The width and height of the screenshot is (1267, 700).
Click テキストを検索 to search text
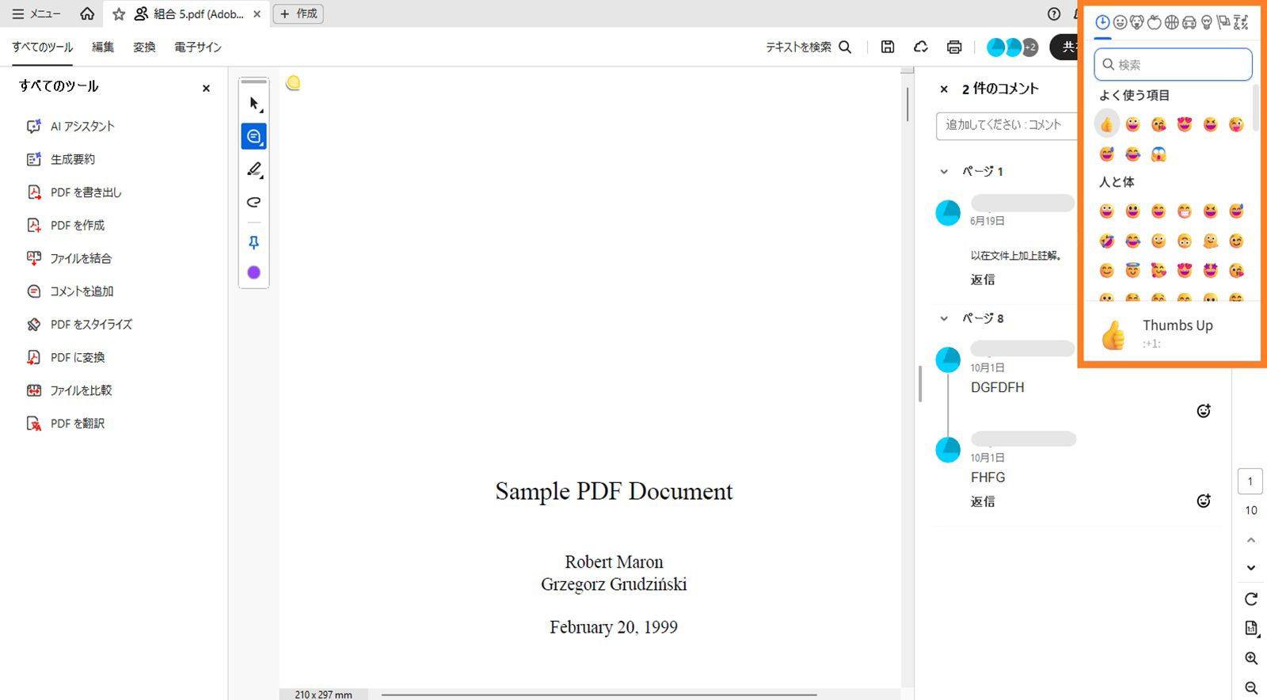(x=808, y=47)
